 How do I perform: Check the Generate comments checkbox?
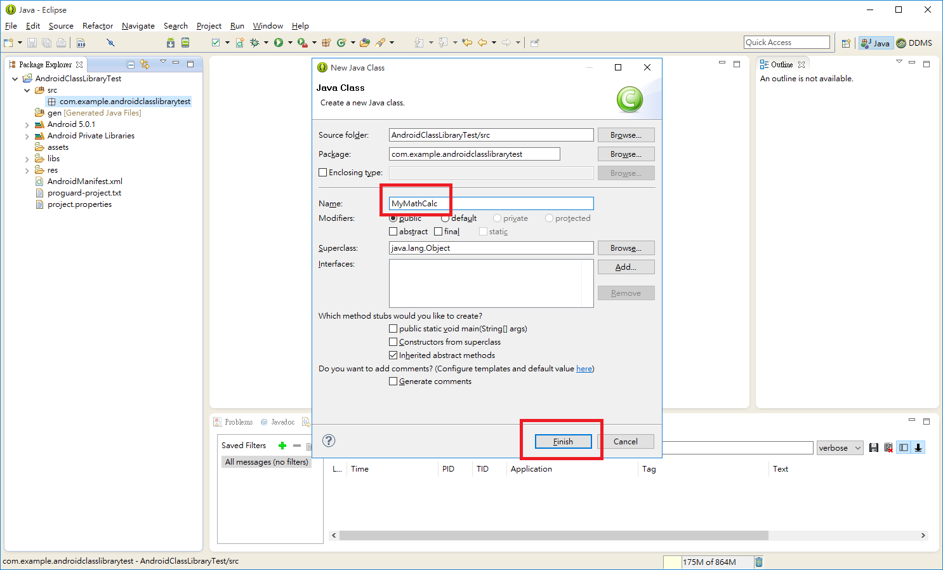393,381
